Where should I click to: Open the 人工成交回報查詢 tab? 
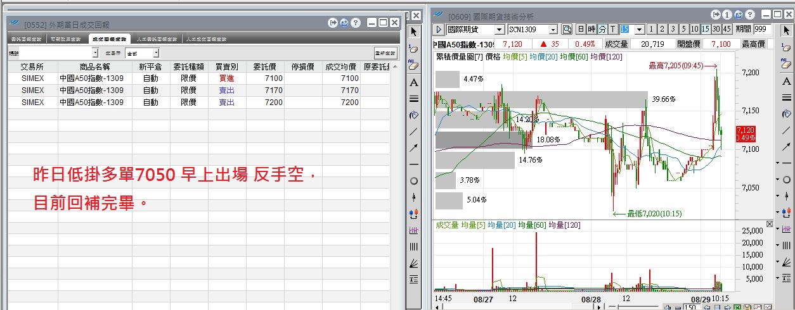[207, 39]
